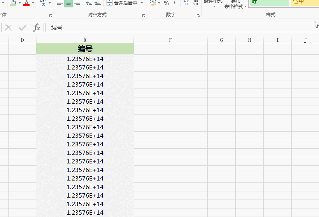This screenshot has width=319, height=217.
Task: Confirm the formula bar entry checkmark
Action: (23, 28)
